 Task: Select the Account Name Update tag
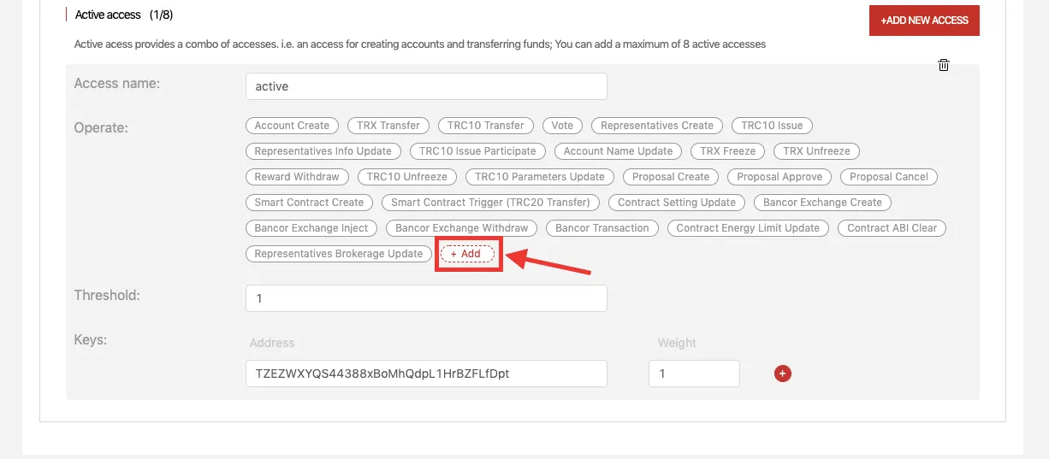coord(618,151)
